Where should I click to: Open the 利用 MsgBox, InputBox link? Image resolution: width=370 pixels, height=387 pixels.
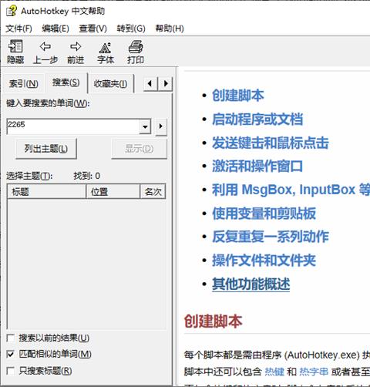(x=291, y=190)
